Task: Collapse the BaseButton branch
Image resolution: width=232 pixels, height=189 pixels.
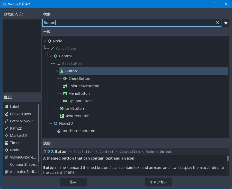Action: pyautogui.click(x=54, y=64)
